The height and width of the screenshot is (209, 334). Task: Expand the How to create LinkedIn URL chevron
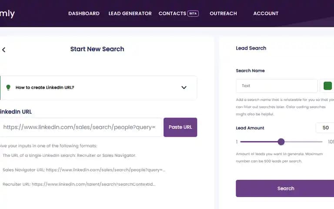tap(184, 88)
